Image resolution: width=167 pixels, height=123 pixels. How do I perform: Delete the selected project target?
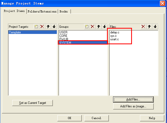42,27
